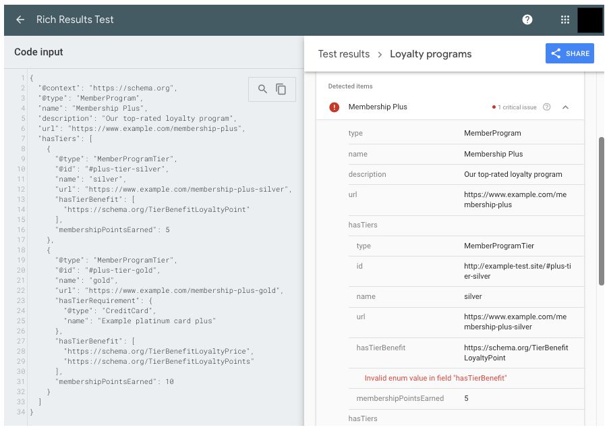Screen dimensions: 609x436
Task: Click code line "@id": "#plus-tier-silver"
Action: click(x=112, y=169)
